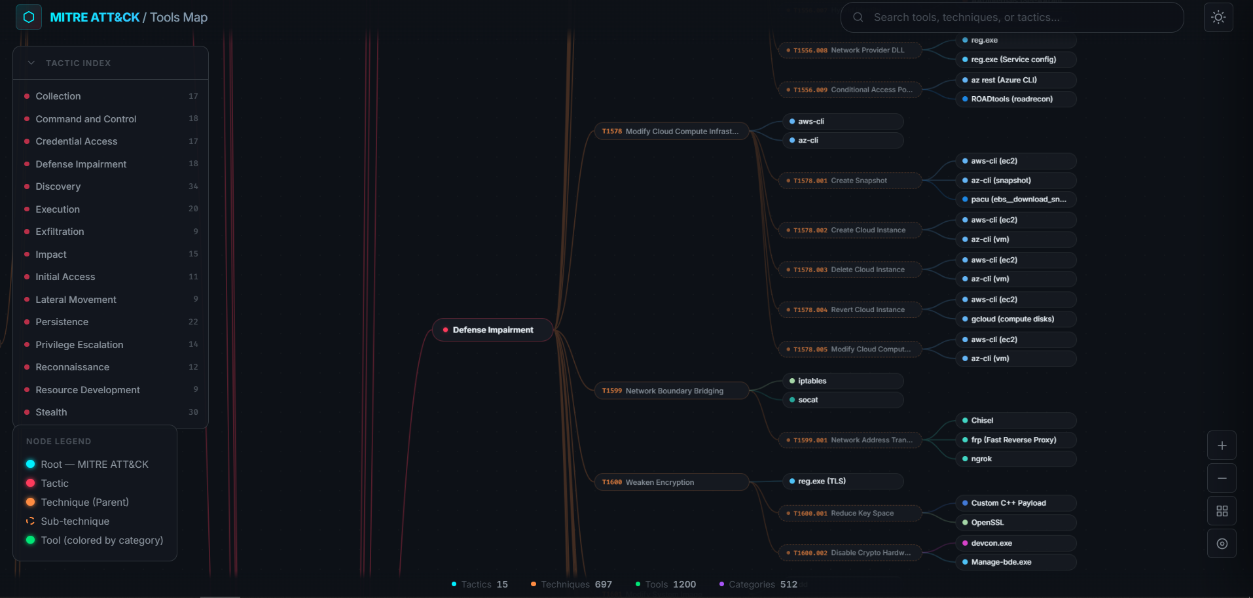Click Stealth in the tactic index
This screenshot has height=598, width=1253.
(x=111, y=412)
